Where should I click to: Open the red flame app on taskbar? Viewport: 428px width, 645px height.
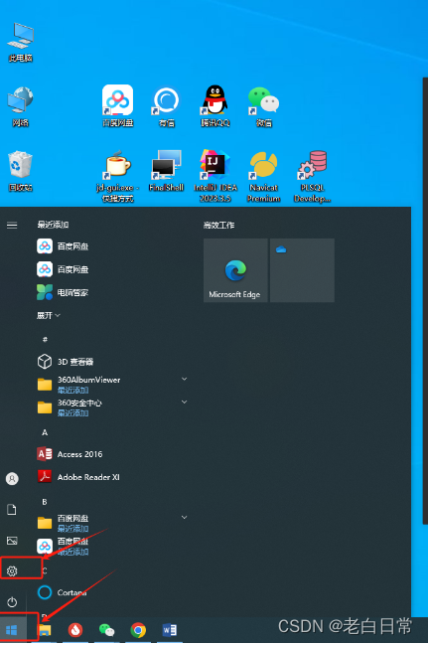75,630
